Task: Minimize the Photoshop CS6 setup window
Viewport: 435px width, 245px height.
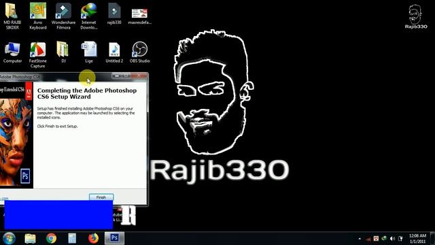Action: (116, 76)
